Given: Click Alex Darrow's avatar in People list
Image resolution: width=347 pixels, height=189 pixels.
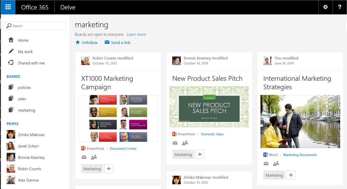Looking at the screenshot, I should [x=11, y=180].
